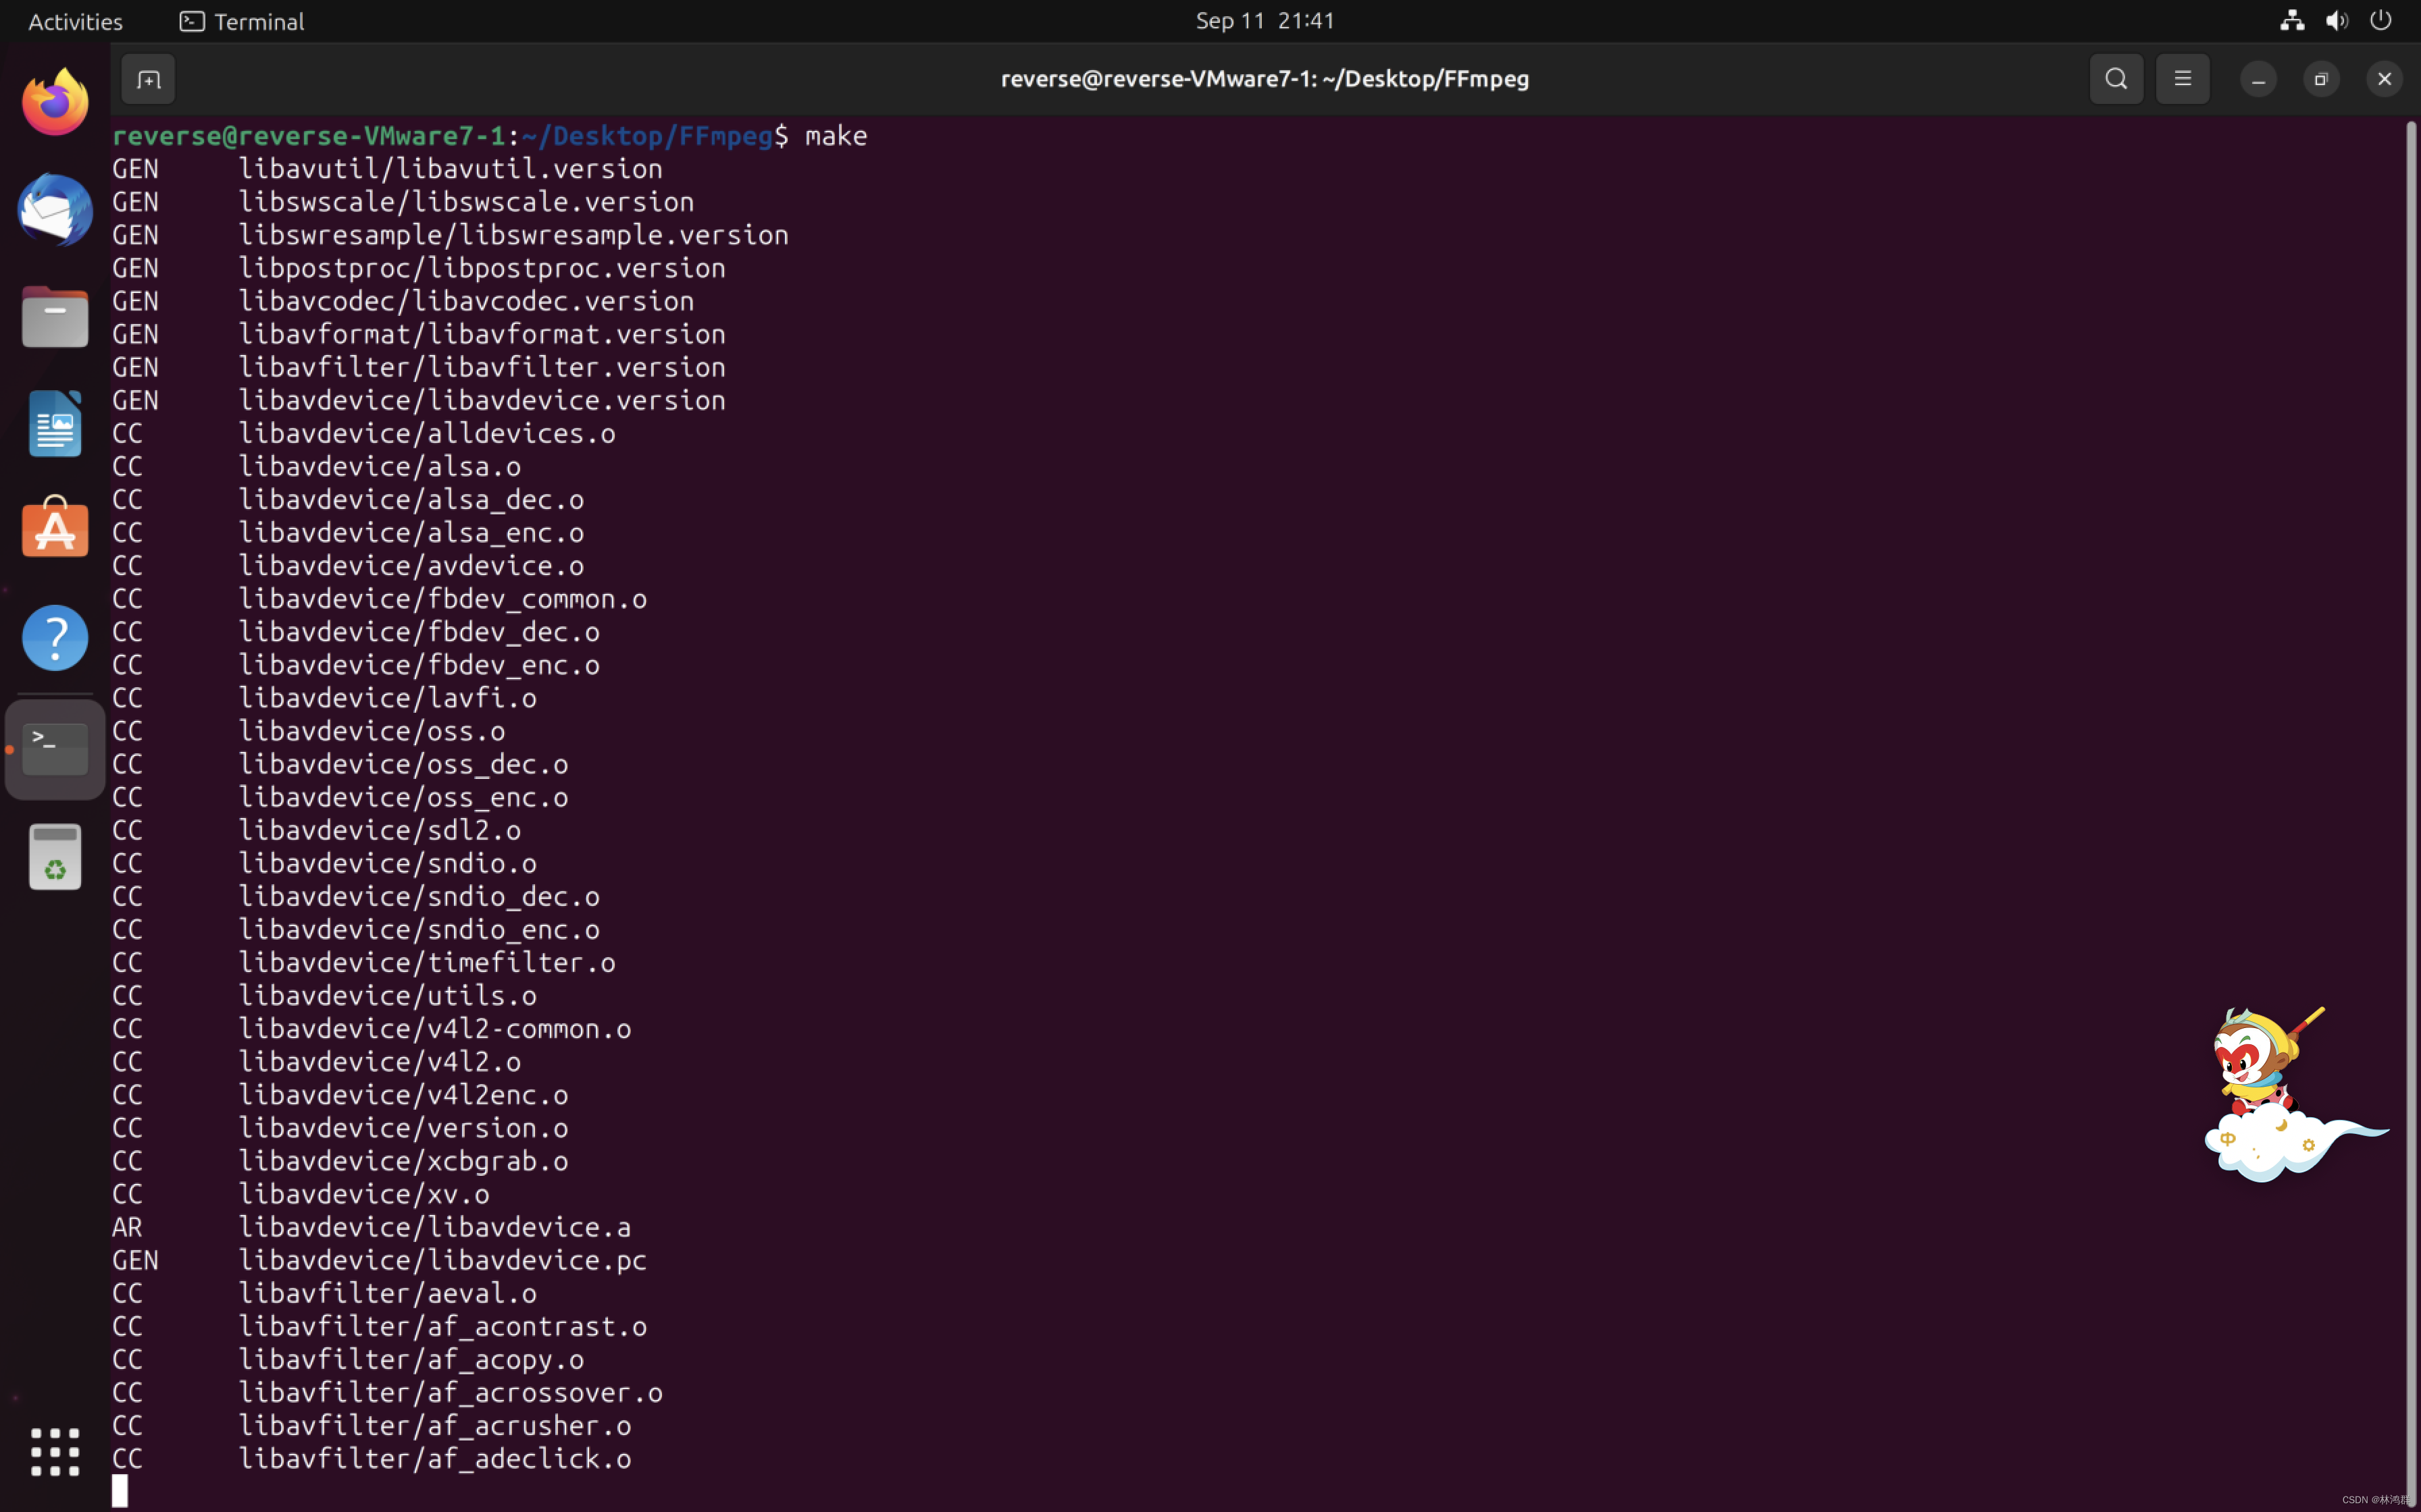This screenshot has height=1512, width=2421.
Task: Open the power menu icon
Action: coord(2381,20)
